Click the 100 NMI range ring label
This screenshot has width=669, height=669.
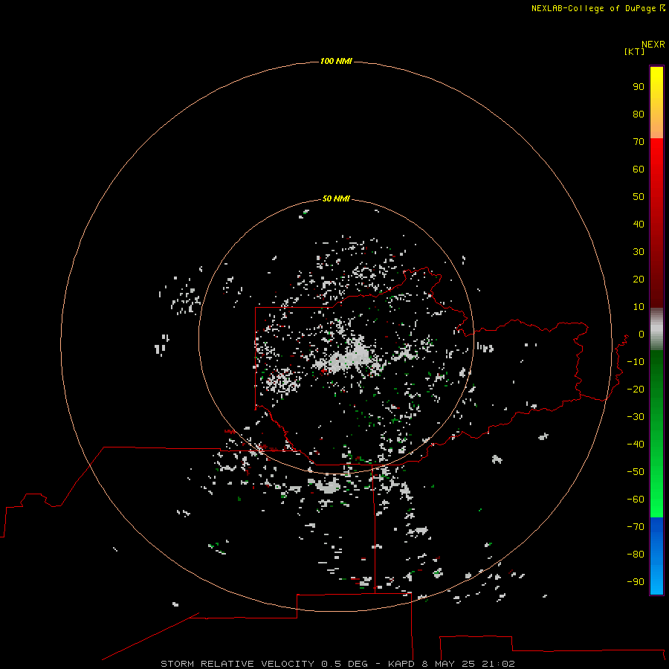pos(336,61)
